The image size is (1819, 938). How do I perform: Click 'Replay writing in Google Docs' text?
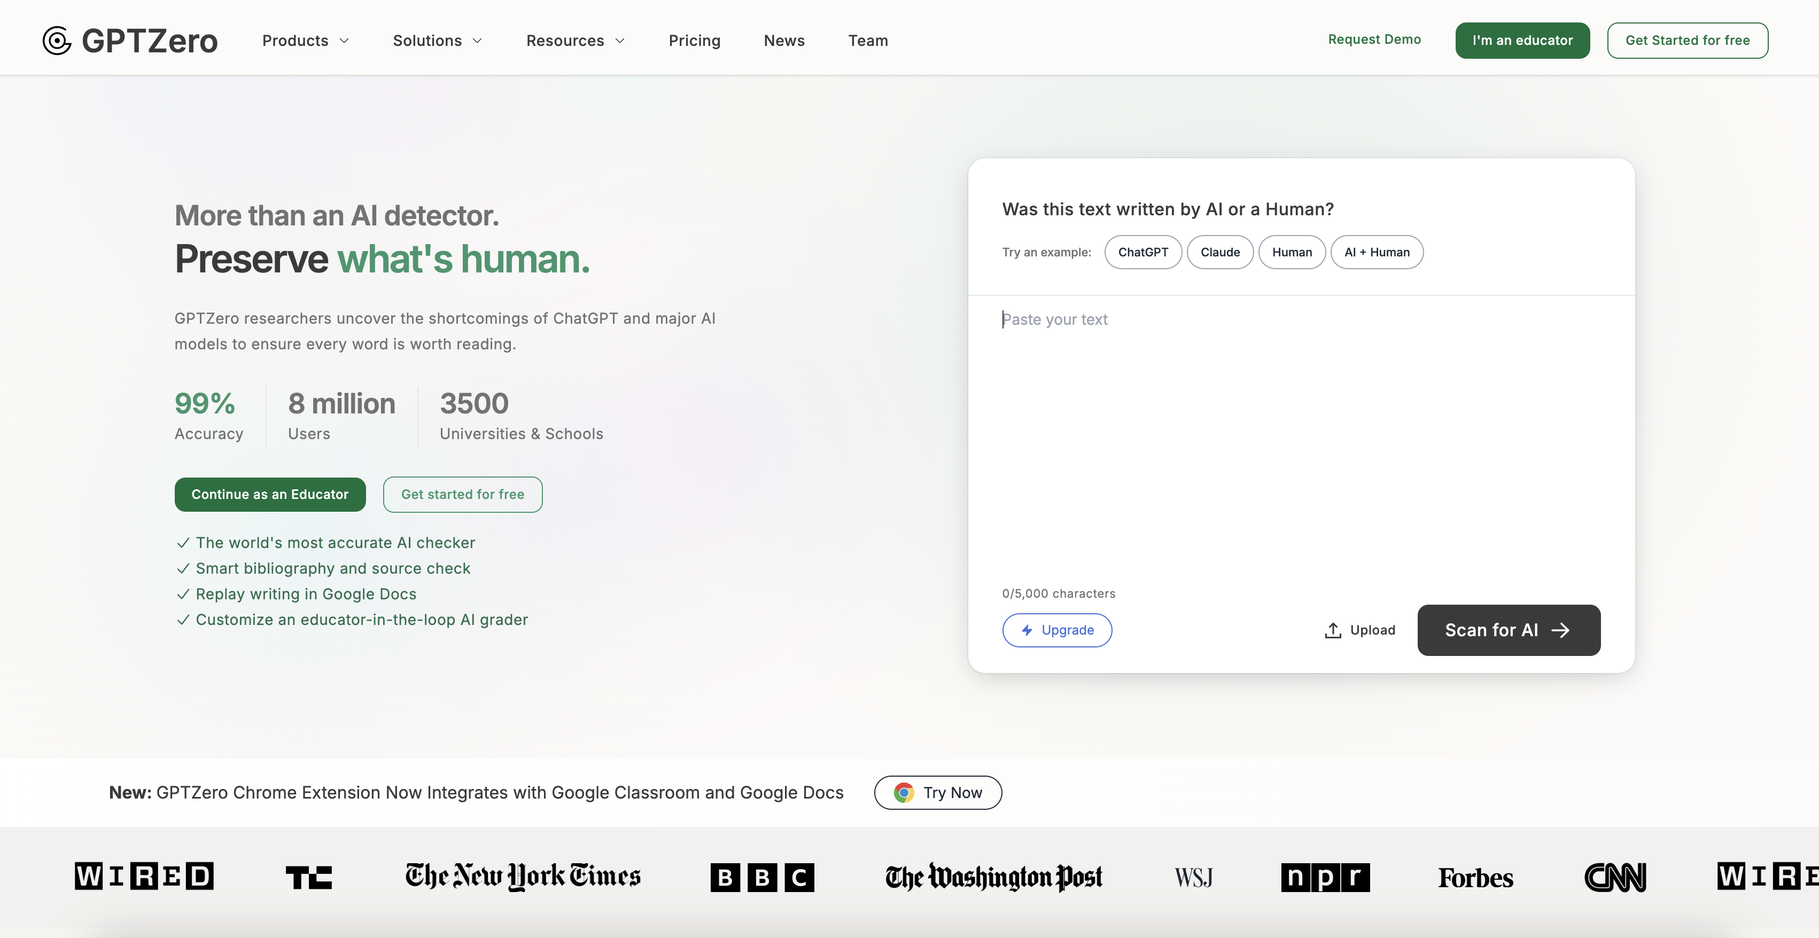click(306, 595)
